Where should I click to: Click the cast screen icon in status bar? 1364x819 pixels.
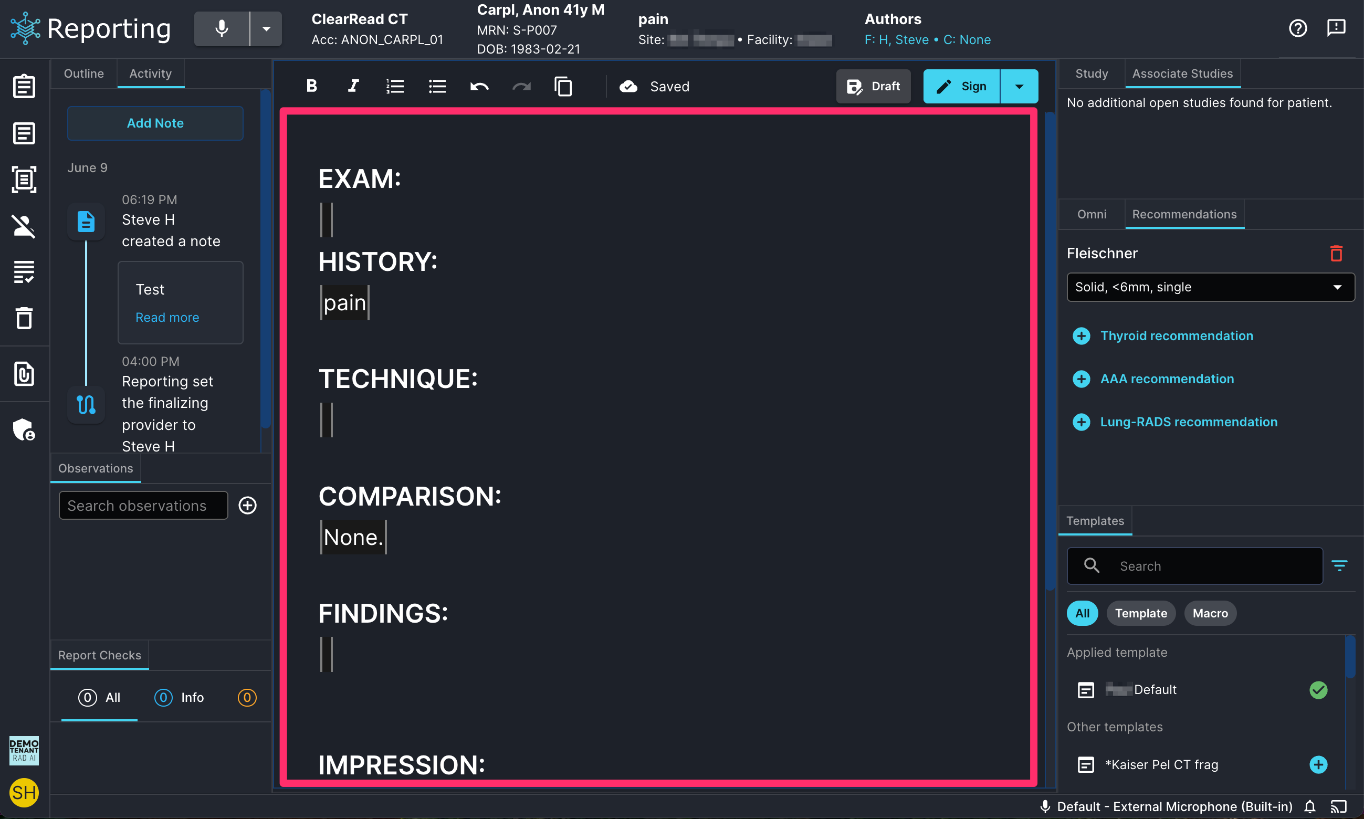1338,806
